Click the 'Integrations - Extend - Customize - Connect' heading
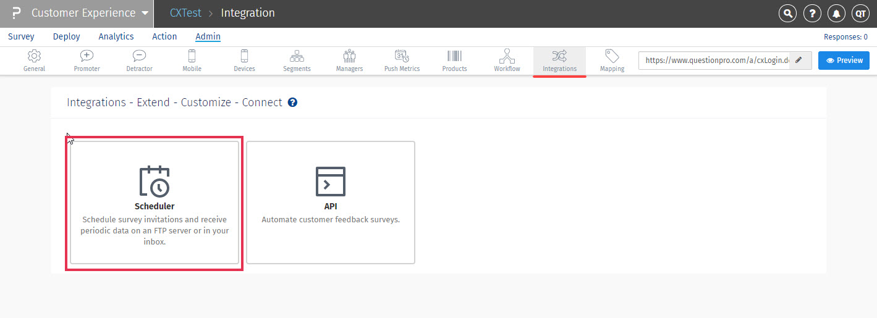 (x=174, y=103)
